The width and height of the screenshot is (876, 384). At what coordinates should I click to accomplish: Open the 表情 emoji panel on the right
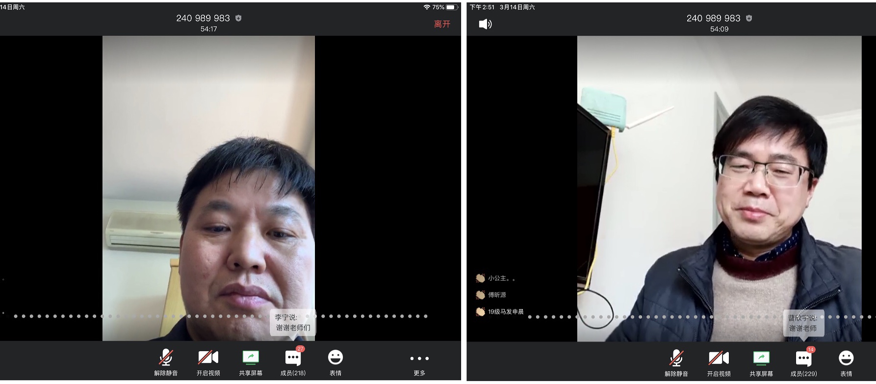846,362
